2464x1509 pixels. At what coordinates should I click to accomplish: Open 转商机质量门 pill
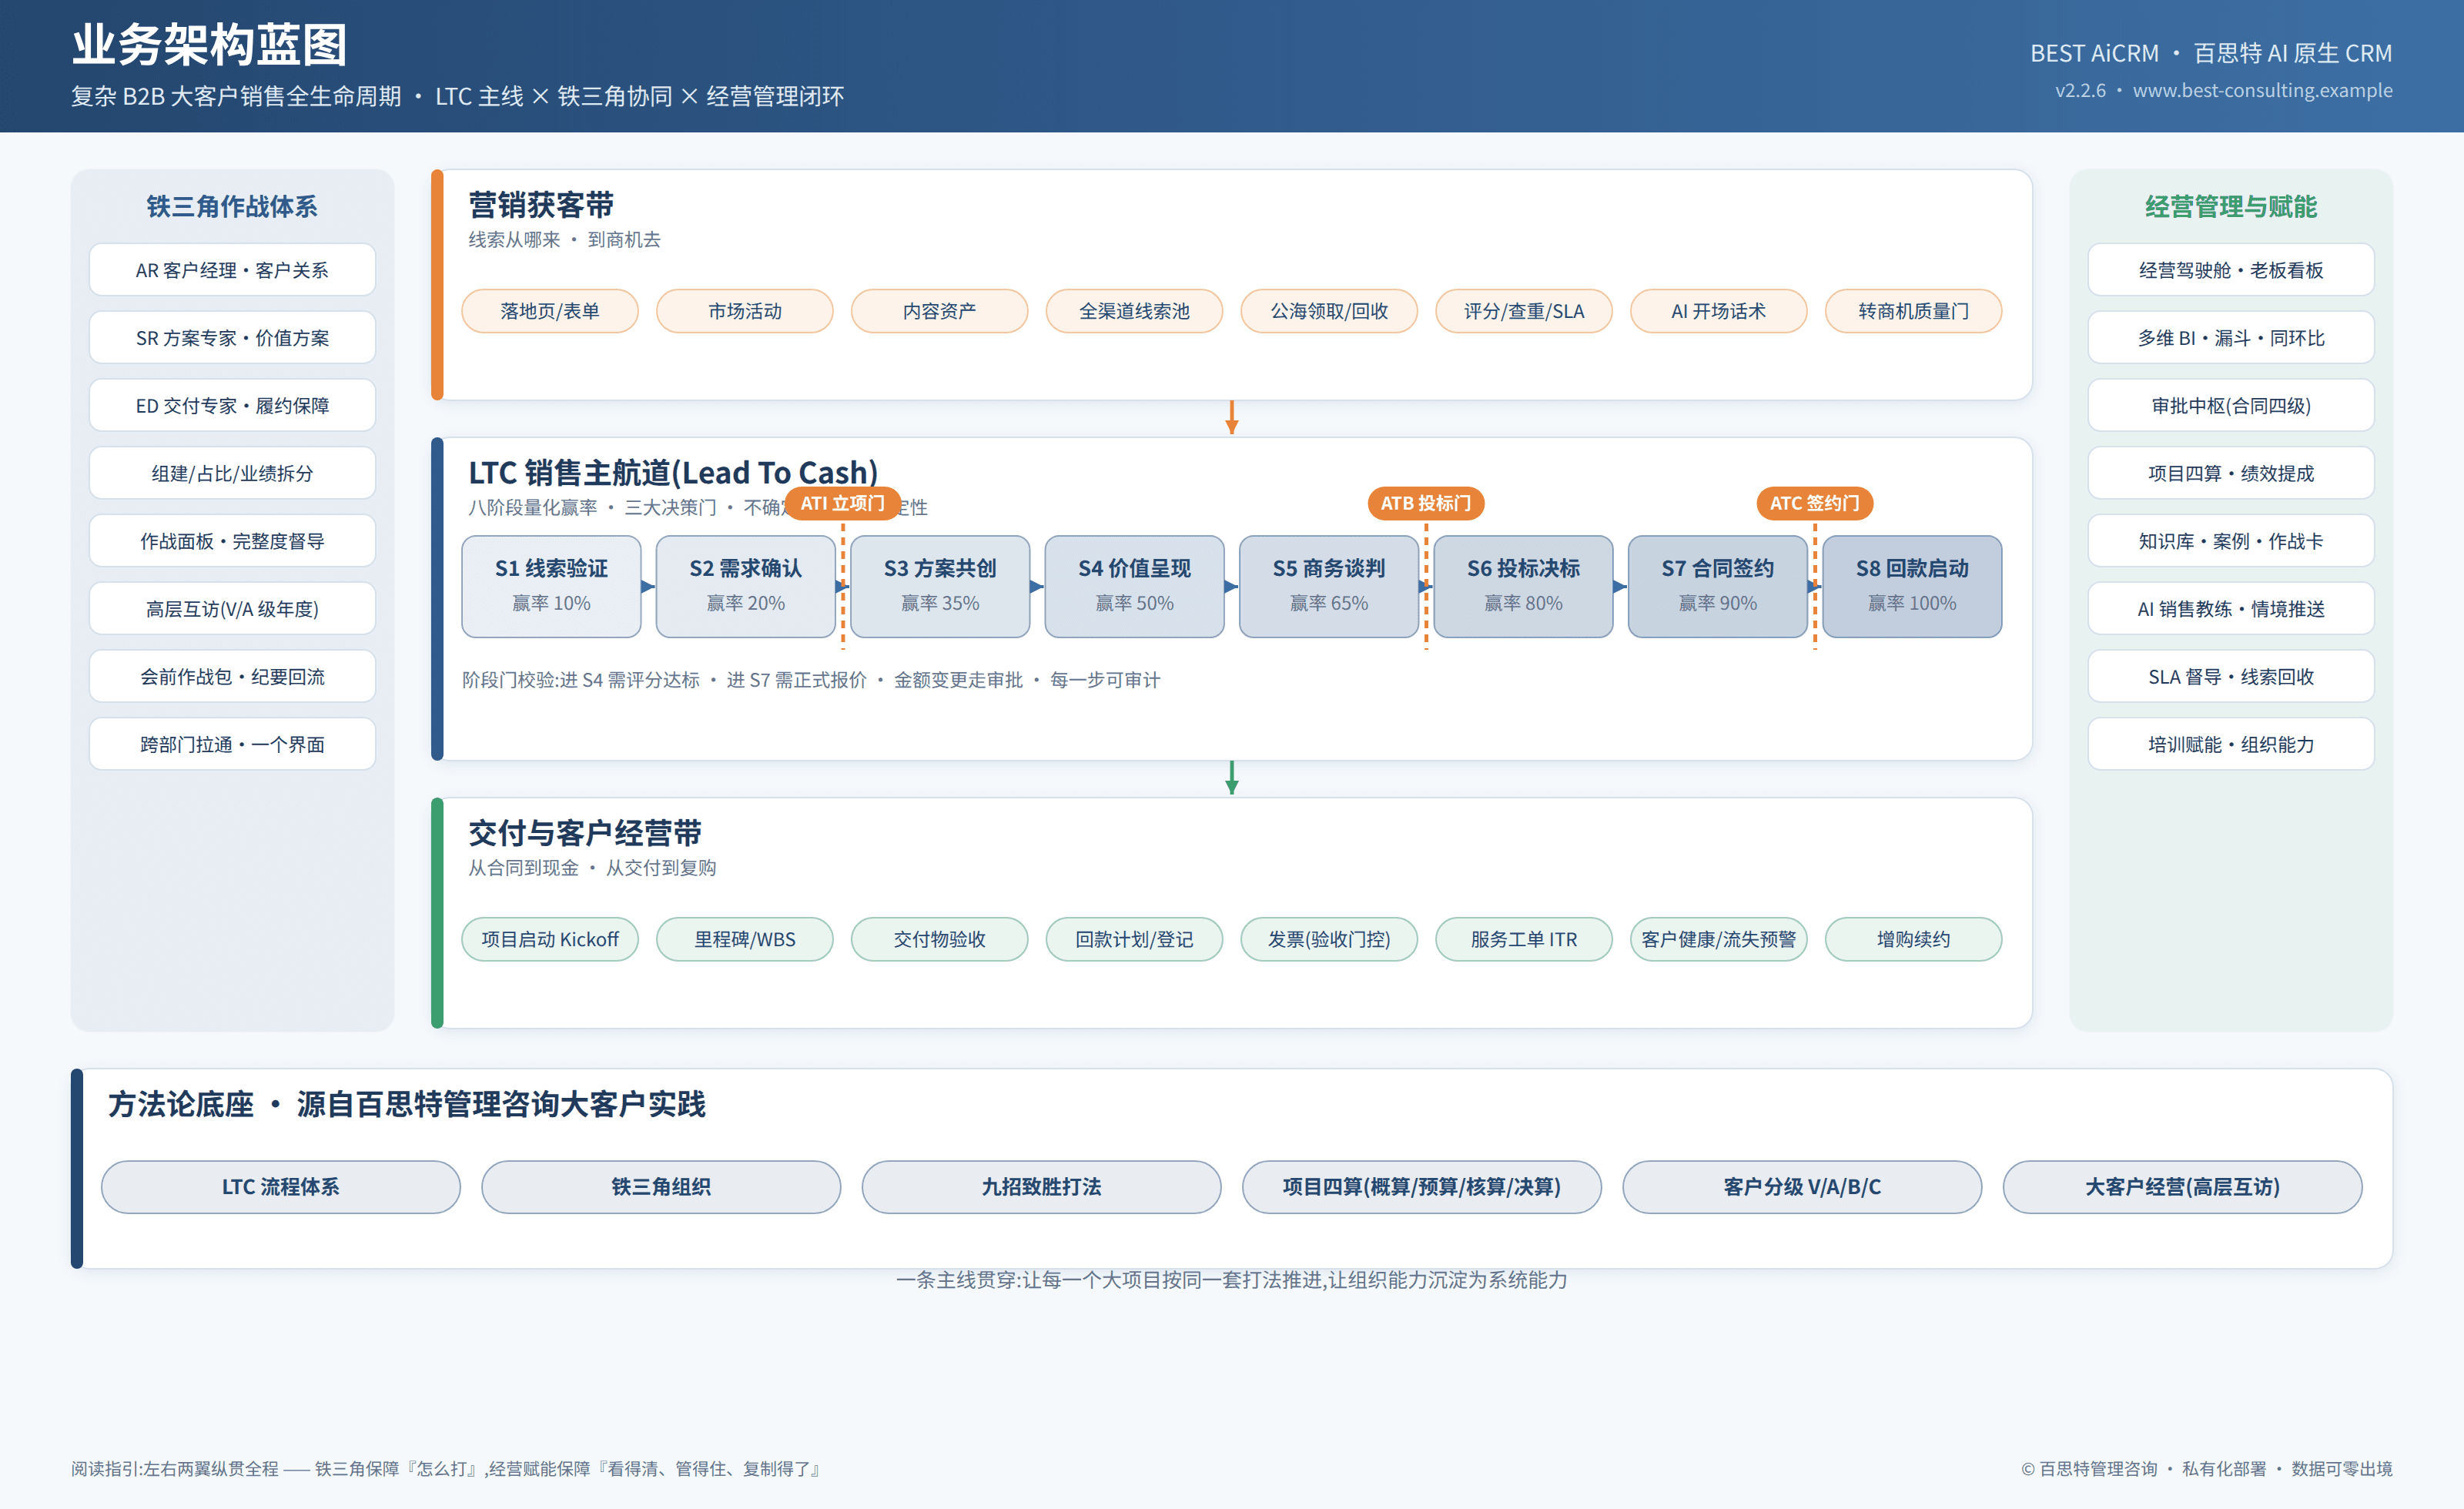pos(1913,311)
